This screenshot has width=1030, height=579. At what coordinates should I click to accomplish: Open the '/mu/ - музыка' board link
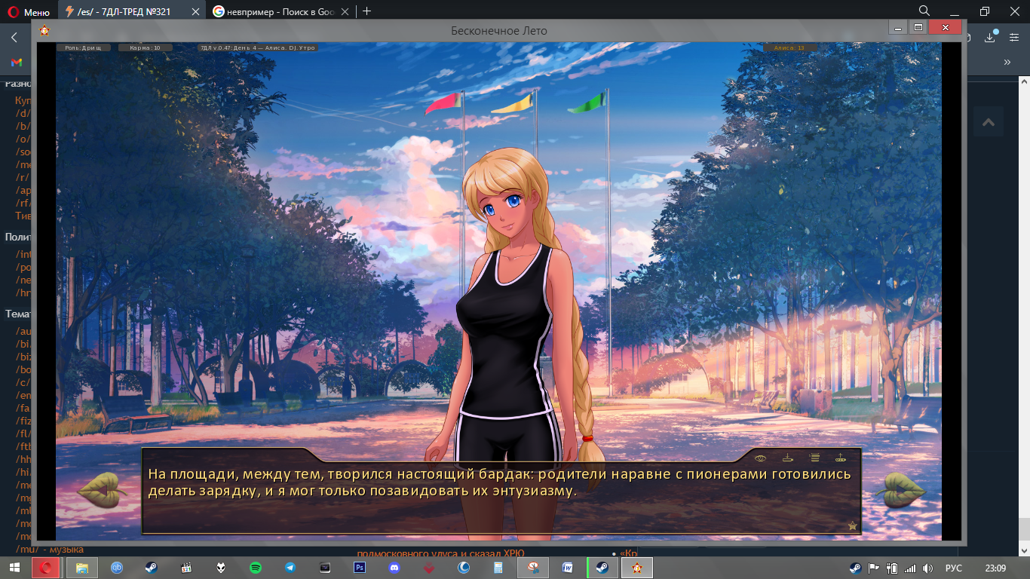50,549
